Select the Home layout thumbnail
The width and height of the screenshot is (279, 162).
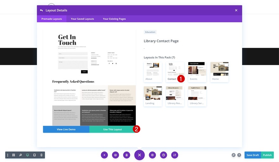tap(219, 72)
